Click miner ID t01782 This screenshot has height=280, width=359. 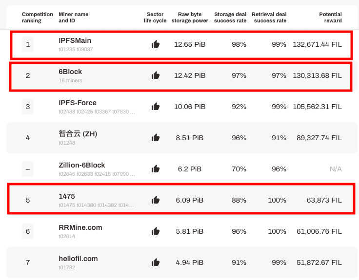point(67,267)
